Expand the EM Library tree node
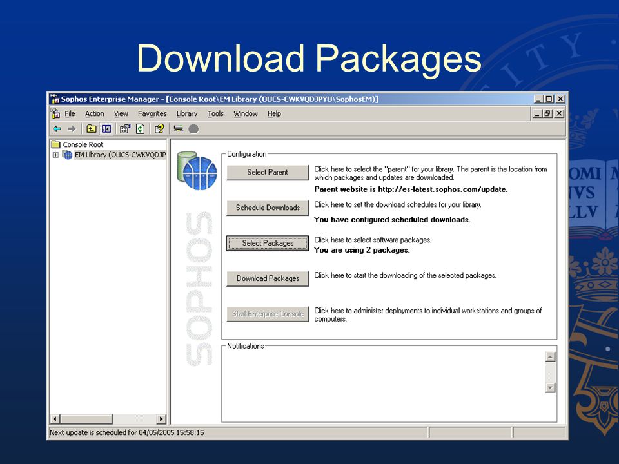The image size is (619, 464). coord(55,155)
